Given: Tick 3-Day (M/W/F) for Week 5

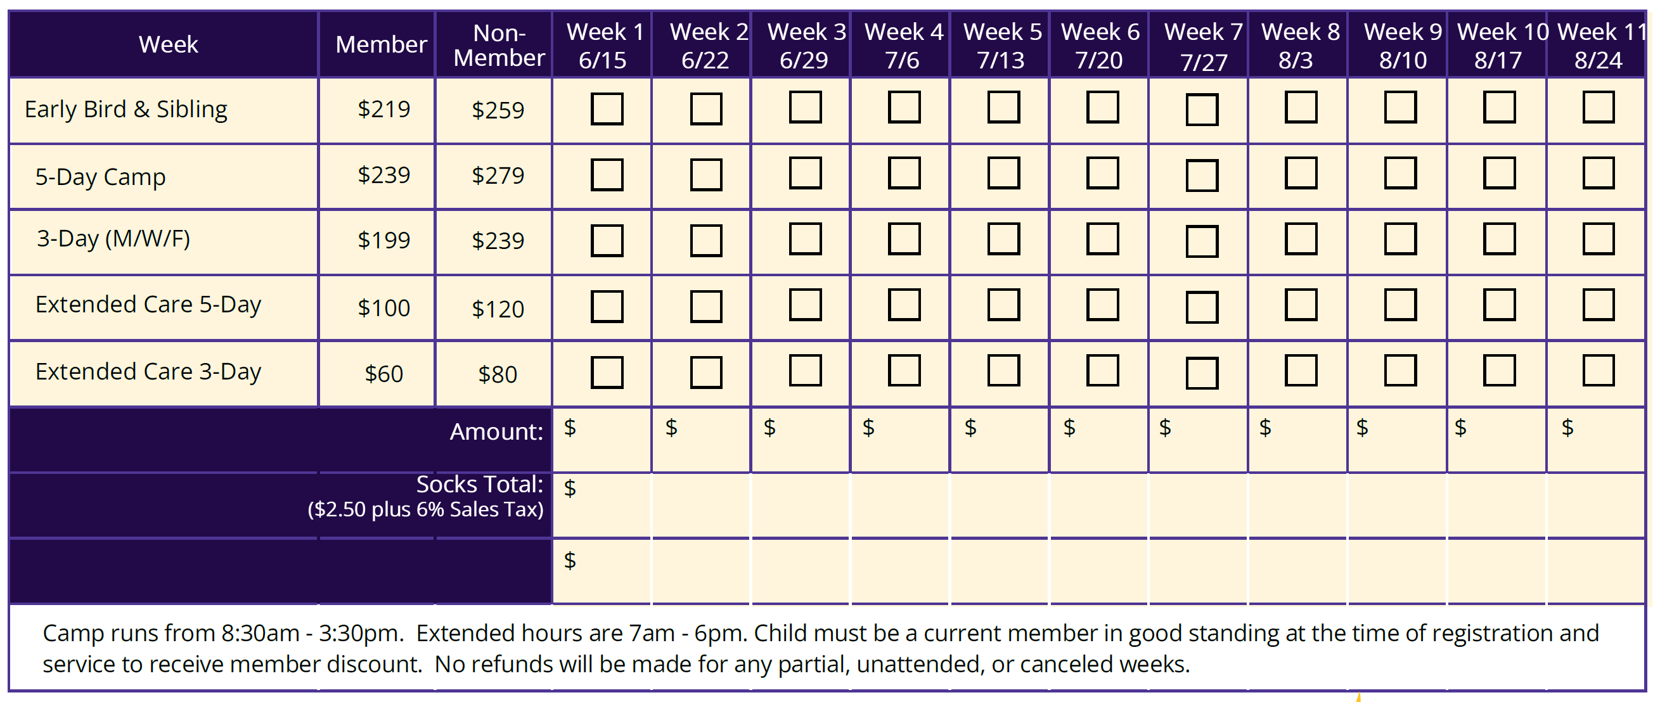Looking at the screenshot, I should coord(1003,239).
